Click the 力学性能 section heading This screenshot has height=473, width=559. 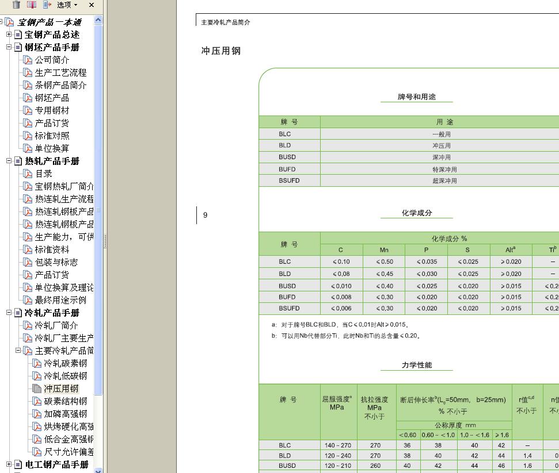[x=417, y=365]
